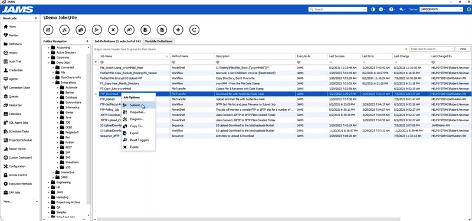This screenshot has height=221, width=472.
Task: Switch to Variable Definitions tab
Action: tap(159, 41)
